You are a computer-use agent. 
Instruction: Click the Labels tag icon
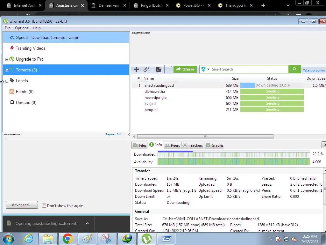(12, 81)
